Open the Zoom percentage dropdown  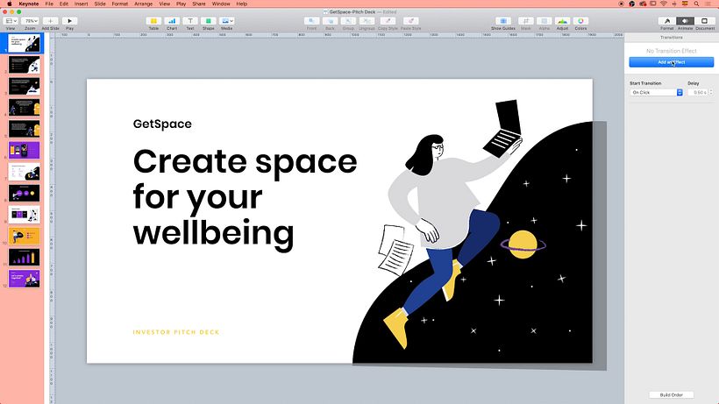point(31,20)
